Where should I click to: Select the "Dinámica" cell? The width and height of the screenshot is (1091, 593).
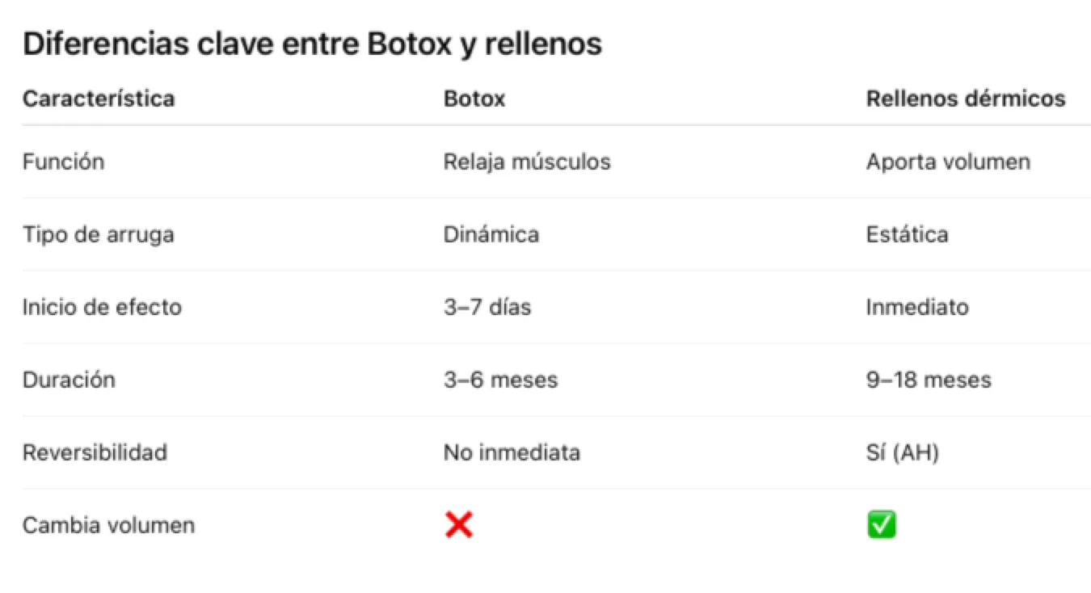[491, 234]
